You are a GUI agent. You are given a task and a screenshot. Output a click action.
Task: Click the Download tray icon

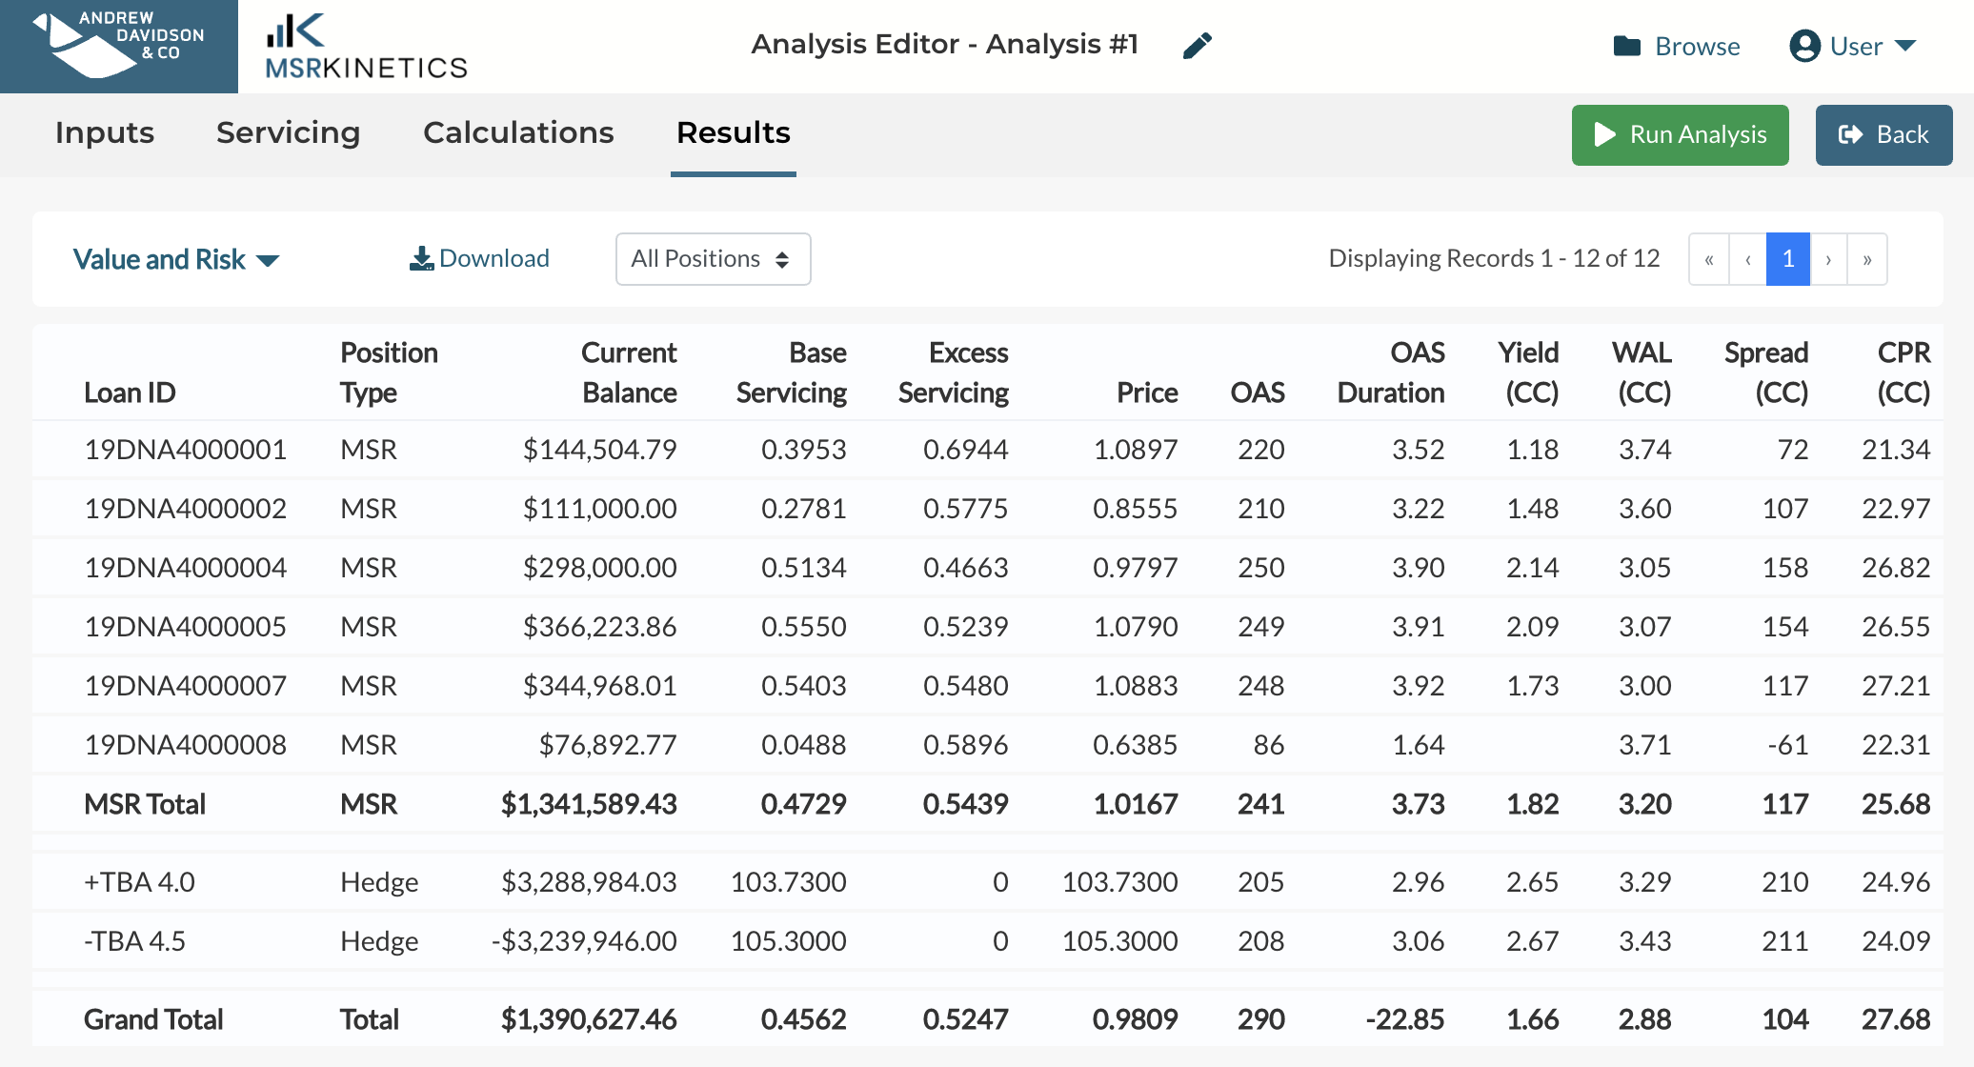tap(421, 258)
